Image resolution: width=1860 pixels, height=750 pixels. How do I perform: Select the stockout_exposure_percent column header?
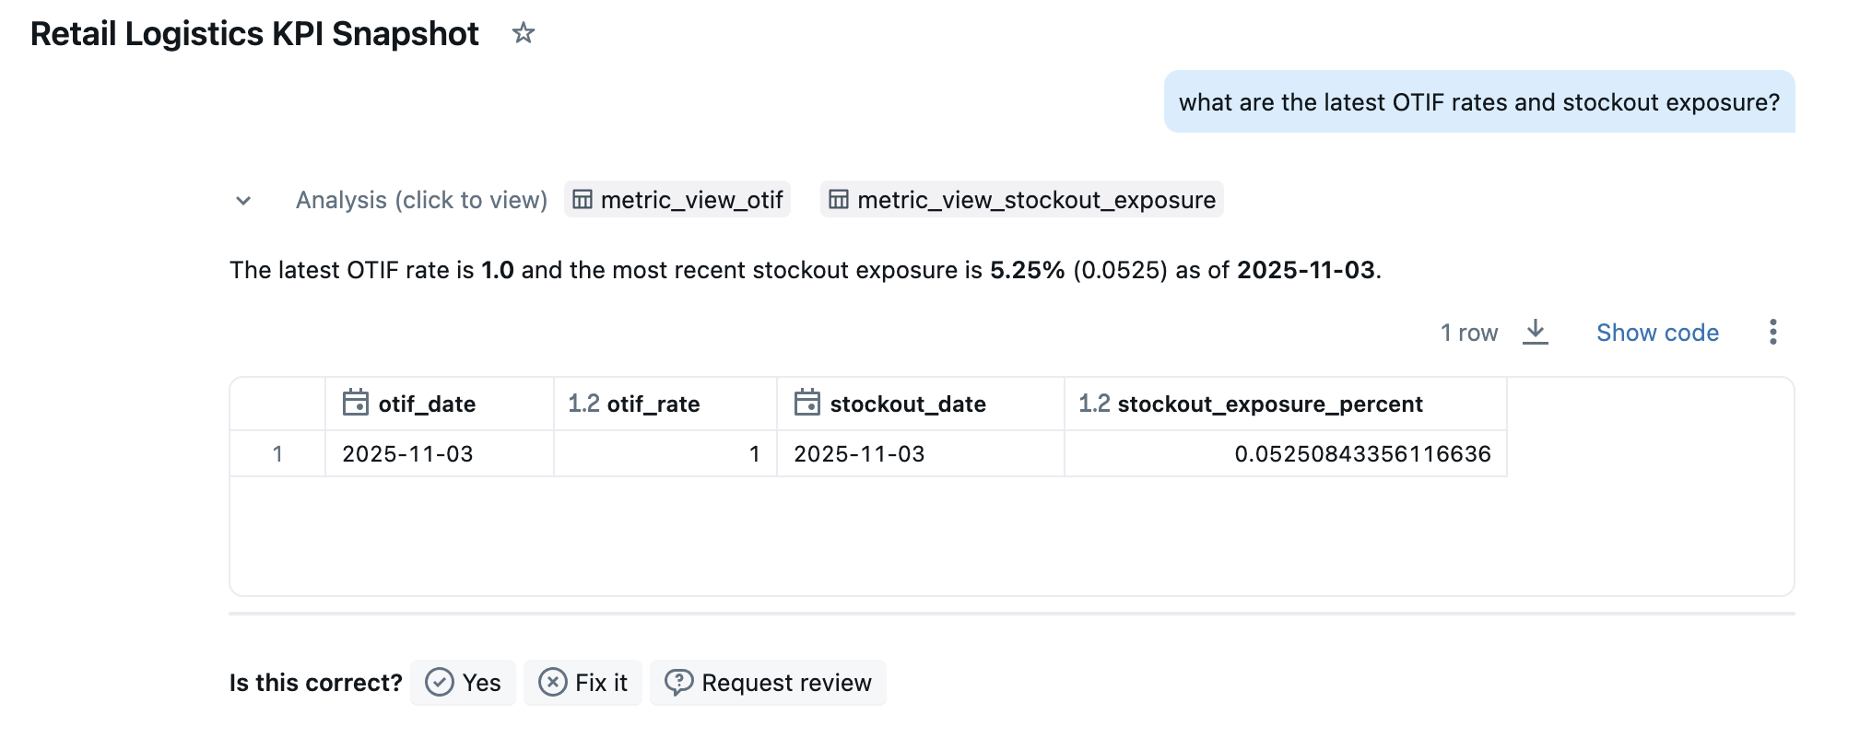tap(1269, 404)
